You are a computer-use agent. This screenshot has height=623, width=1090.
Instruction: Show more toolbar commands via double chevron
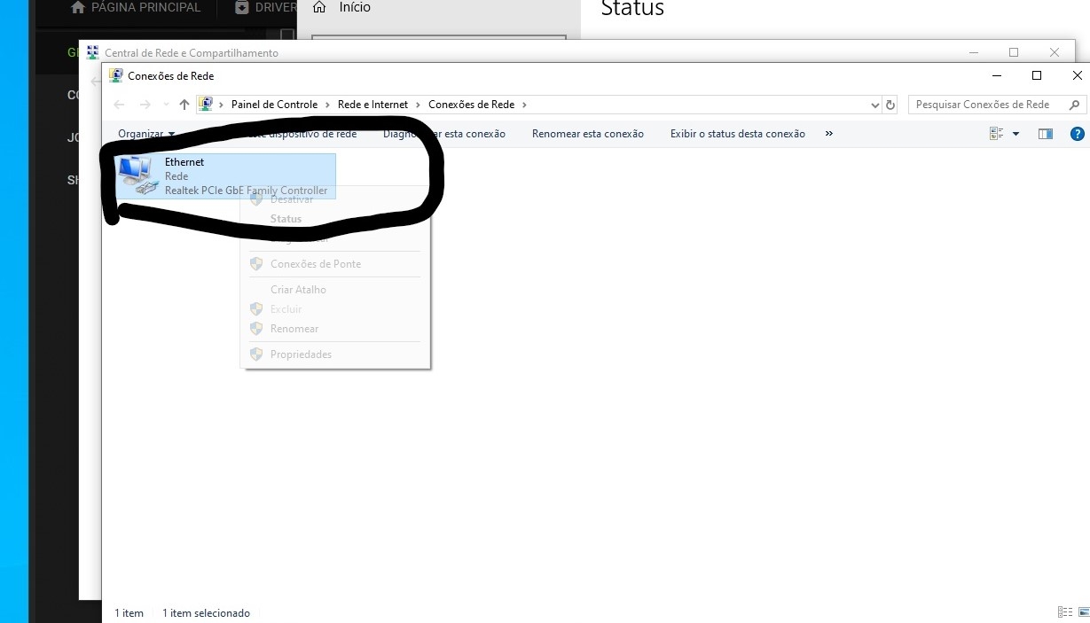(829, 134)
